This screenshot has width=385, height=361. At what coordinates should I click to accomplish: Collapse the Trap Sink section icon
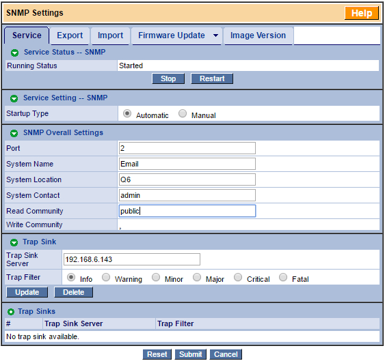tap(14, 242)
